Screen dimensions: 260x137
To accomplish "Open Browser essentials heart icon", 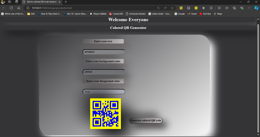I will [242, 8].
